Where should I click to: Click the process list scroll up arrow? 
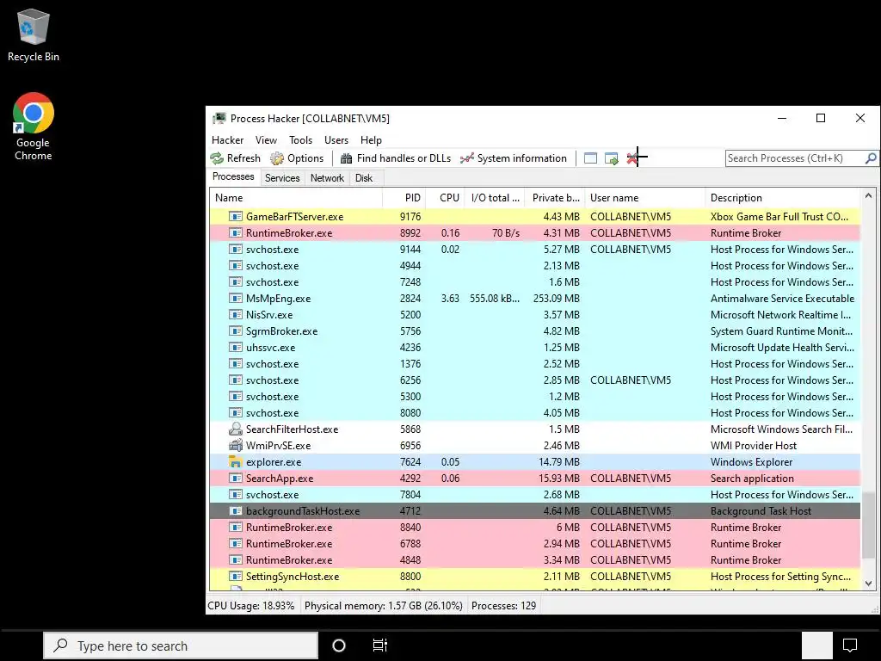[x=868, y=196]
